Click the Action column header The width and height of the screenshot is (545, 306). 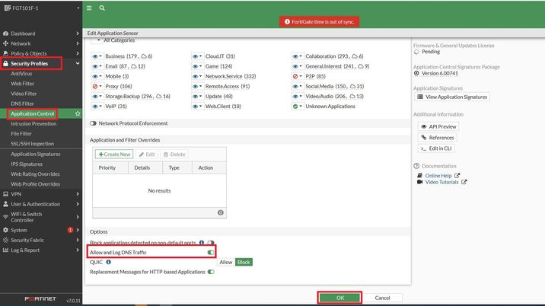click(x=209, y=167)
